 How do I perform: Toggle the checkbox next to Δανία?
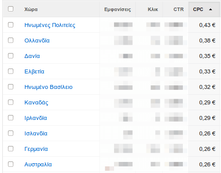pos(11,56)
